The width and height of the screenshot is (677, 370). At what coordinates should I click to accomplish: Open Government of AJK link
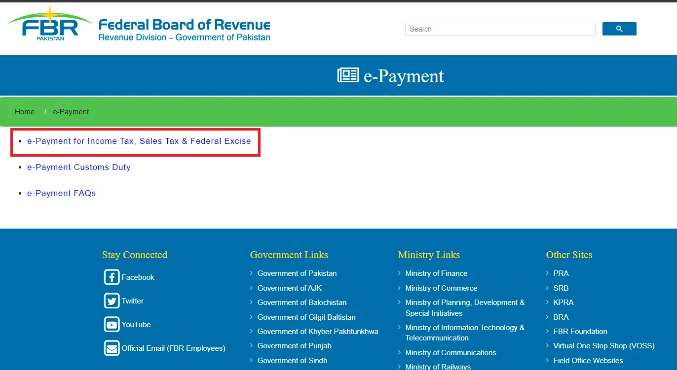tap(290, 288)
